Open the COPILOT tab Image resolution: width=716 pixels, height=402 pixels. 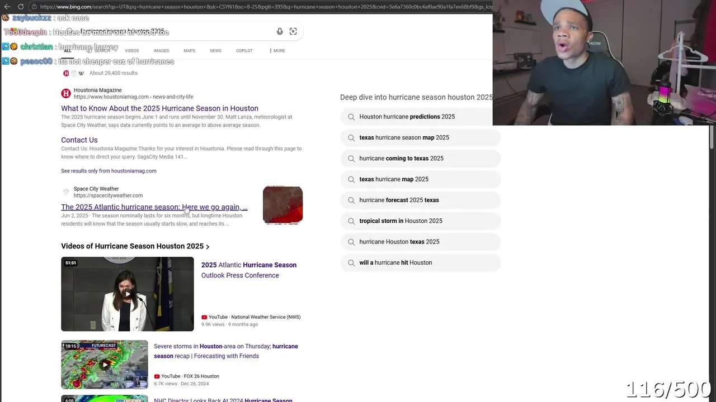coord(244,51)
